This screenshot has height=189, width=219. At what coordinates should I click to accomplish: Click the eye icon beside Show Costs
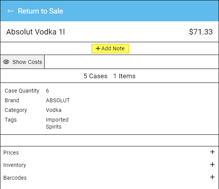tap(6, 62)
